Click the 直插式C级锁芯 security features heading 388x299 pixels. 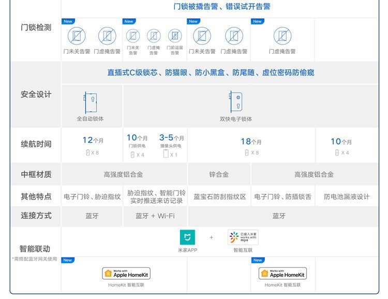[x=211, y=73]
